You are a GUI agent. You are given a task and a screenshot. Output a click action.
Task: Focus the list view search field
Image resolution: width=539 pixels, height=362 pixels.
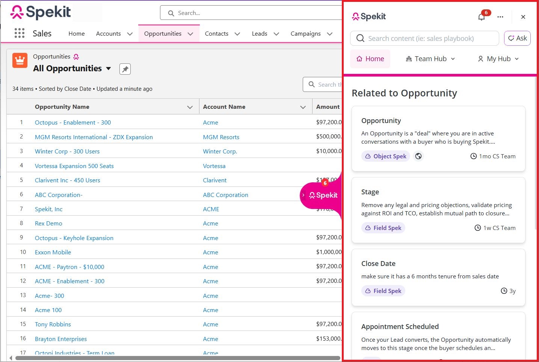[x=322, y=84]
